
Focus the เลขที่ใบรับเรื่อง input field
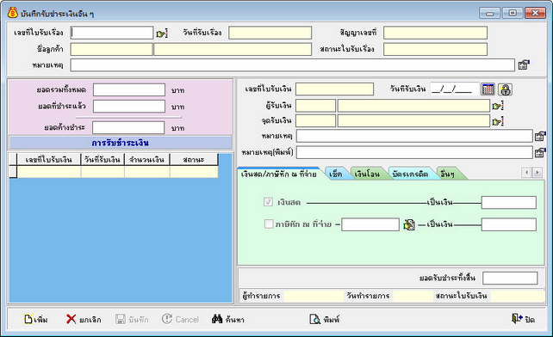point(112,33)
